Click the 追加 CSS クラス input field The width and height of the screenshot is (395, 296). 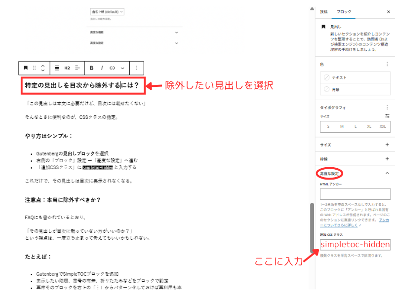coord(355,245)
